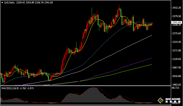Click the 2016.80 price axis label
Screen dimensions: 183x106
176,76
